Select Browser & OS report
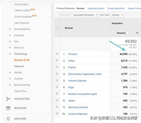Screen dimensions: 141x123 click(22, 60)
